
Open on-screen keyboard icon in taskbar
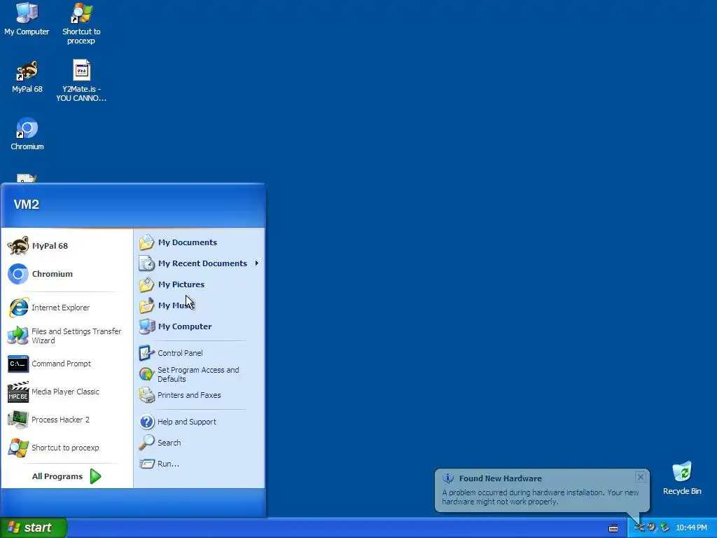(x=613, y=528)
